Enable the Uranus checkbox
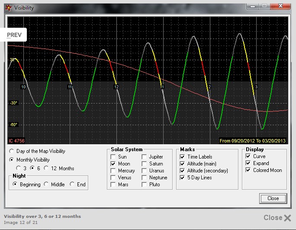The image size is (296, 230). pos(144,171)
